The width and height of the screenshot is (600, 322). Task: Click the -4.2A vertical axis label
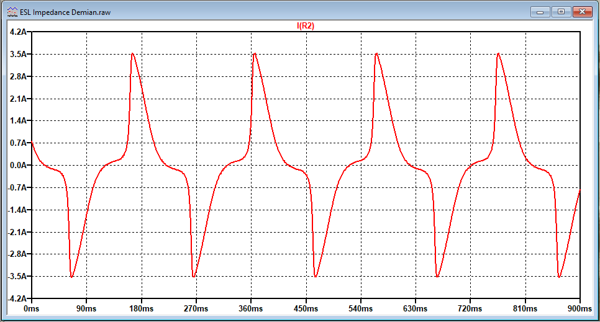[x=17, y=298]
